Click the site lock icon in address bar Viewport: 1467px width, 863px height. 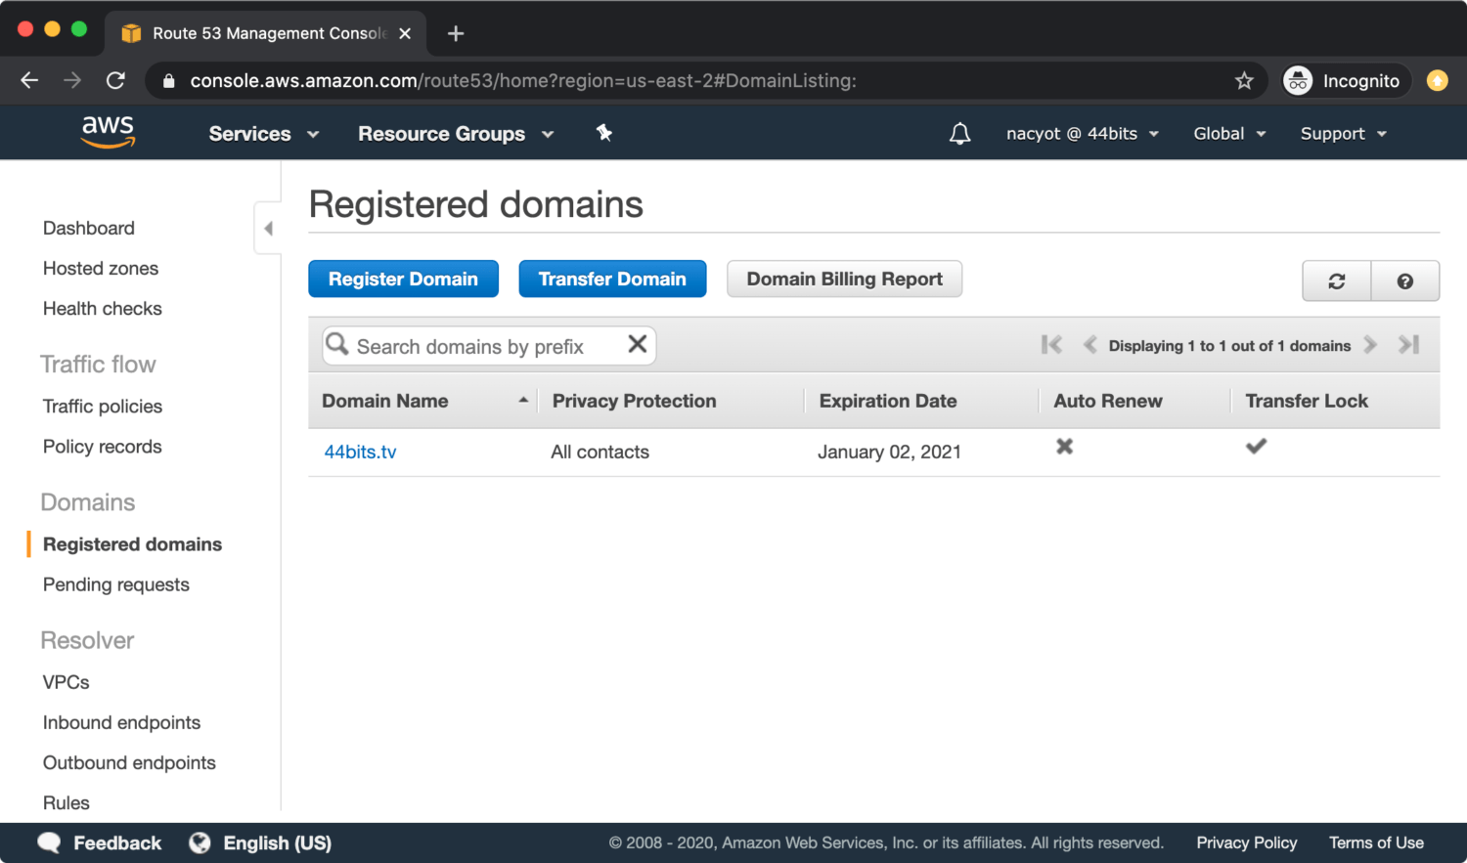click(168, 81)
